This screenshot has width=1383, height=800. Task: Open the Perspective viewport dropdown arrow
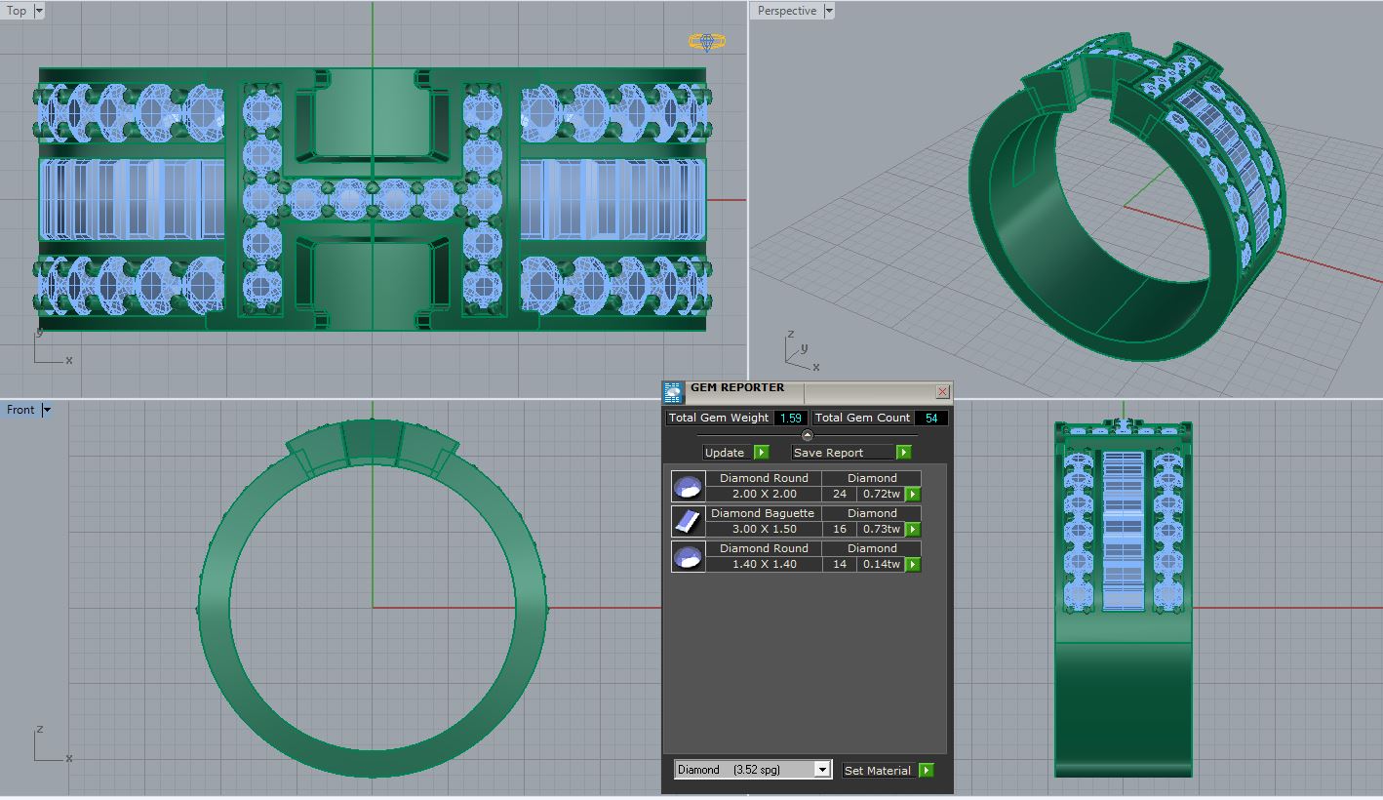coord(829,11)
